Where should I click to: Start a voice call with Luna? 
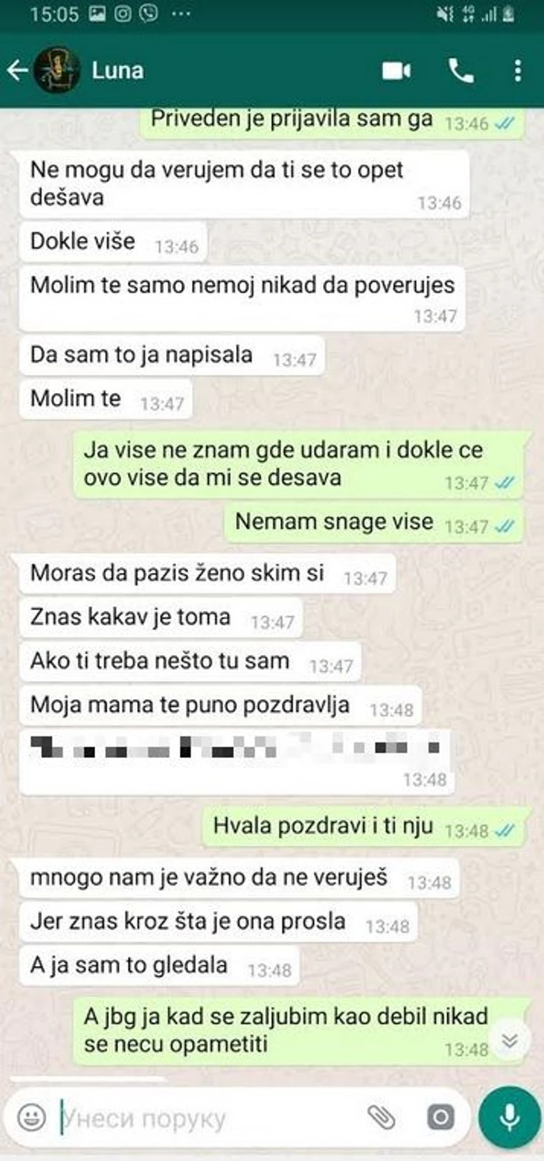pyautogui.click(x=461, y=70)
